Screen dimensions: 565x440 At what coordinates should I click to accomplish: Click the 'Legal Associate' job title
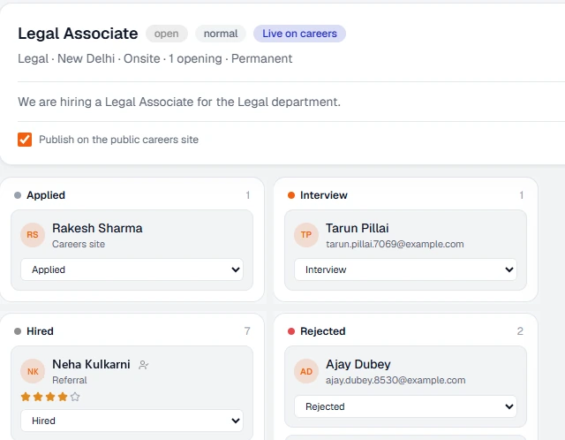(78, 34)
